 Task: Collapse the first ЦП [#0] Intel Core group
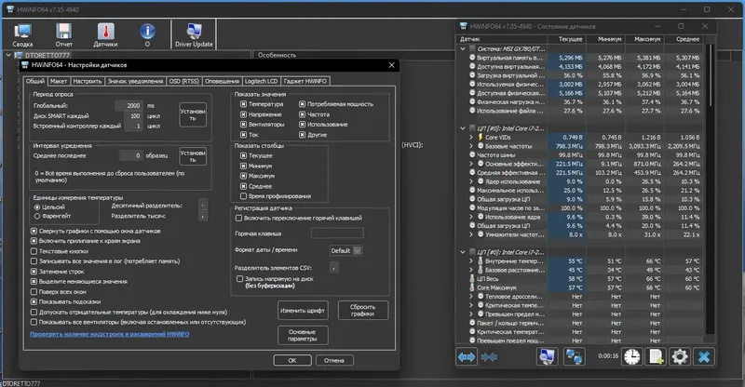[x=463, y=128]
